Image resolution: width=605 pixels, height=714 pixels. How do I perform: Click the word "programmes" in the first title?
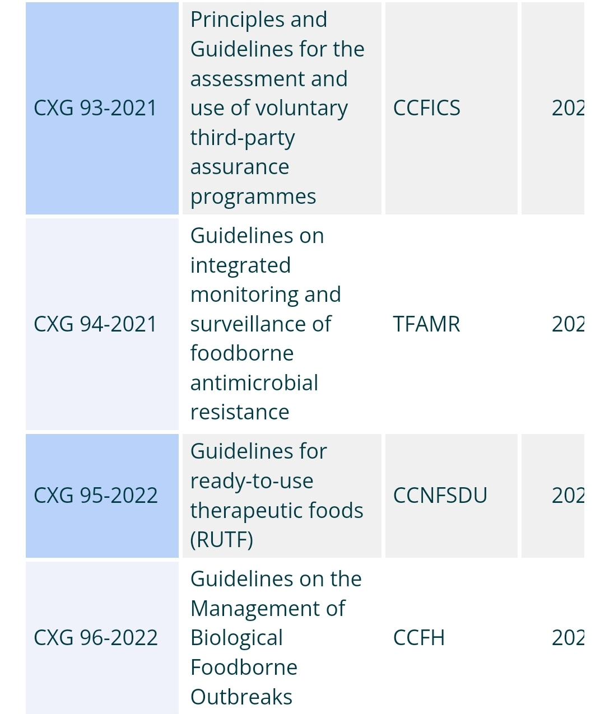(x=253, y=197)
